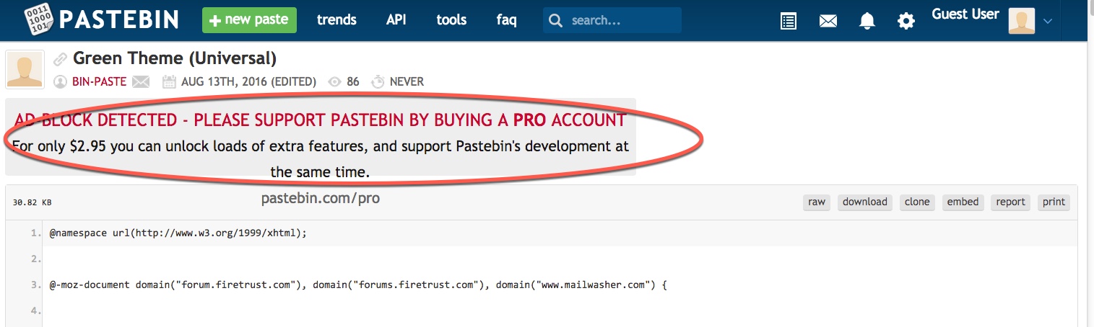Focus the search input field
1094x327 pixels.
[612, 20]
